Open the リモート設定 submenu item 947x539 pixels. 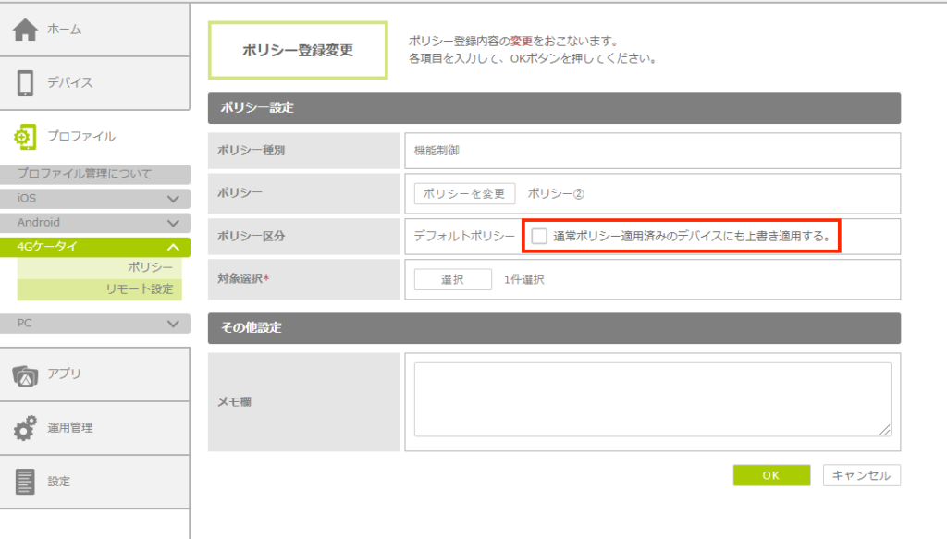click(x=139, y=289)
